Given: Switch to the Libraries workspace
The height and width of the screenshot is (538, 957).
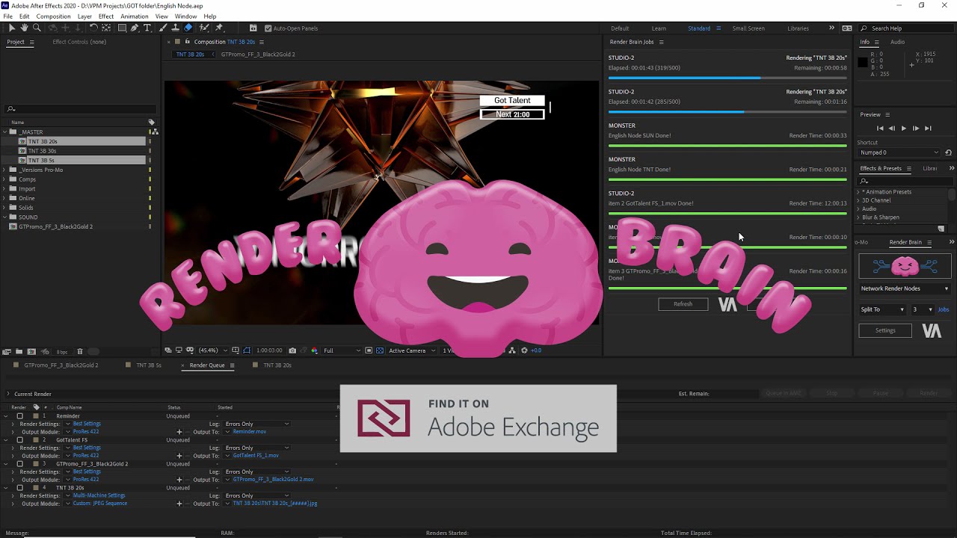Looking at the screenshot, I should 798,28.
